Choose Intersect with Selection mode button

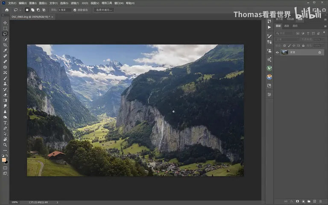click(44, 10)
